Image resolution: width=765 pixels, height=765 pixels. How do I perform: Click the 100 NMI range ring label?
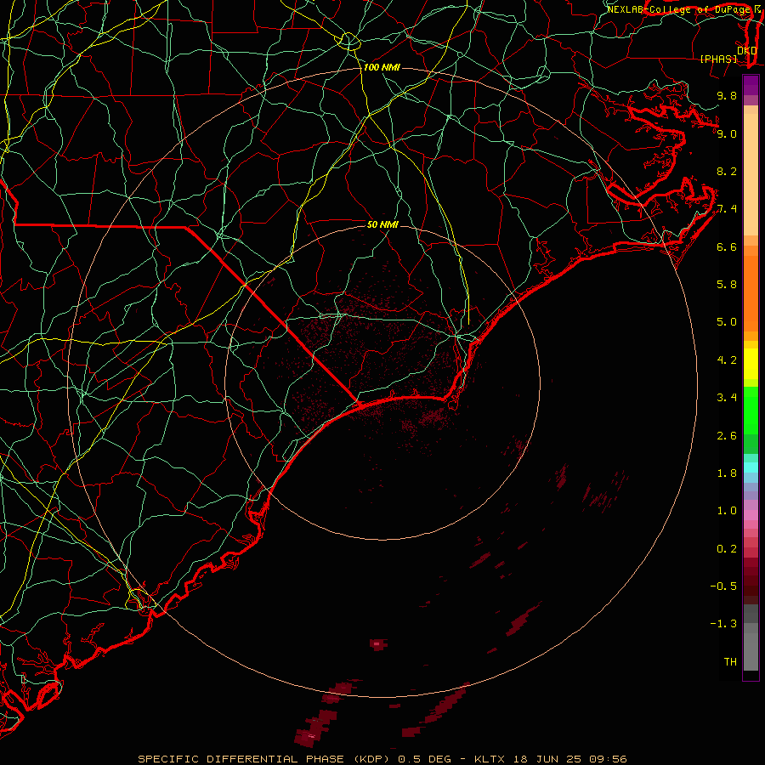pos(382,67)
